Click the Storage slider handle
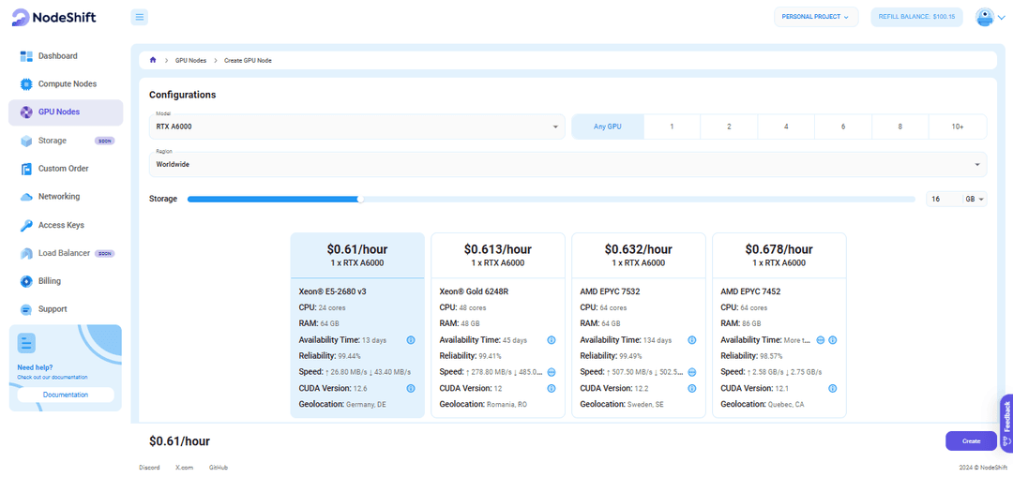The width and height of the screenshot is (1013, 477). pos(360,199)
